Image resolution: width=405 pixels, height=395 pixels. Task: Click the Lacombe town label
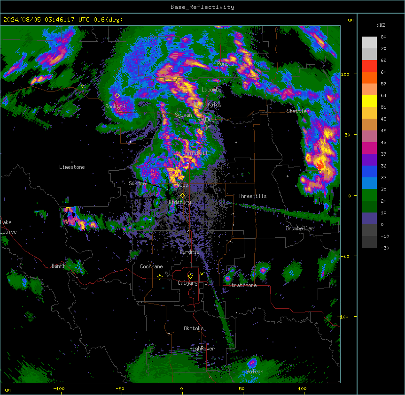tap(211, 90)
